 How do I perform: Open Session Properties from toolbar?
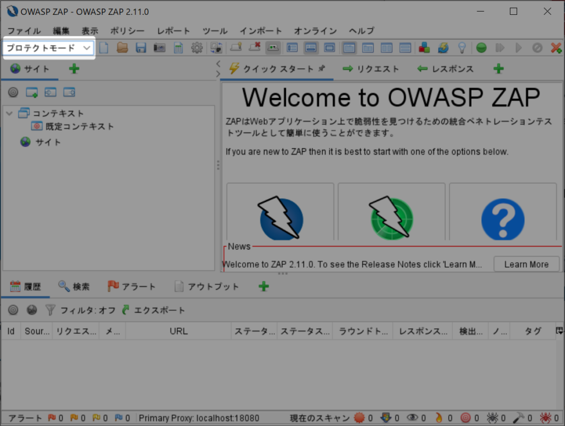click(178, 48)
